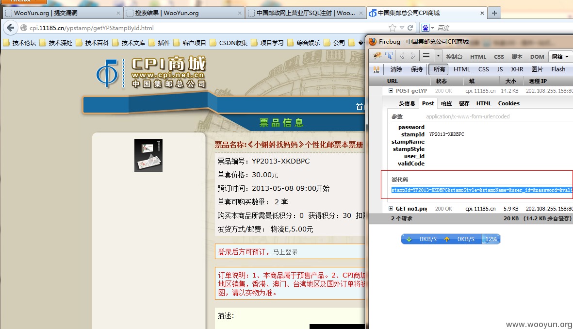Open the Baidu search engine dropdown arrow
This screenshot has width=573, height=329.
pyautogui.click(x=432, y=28)
